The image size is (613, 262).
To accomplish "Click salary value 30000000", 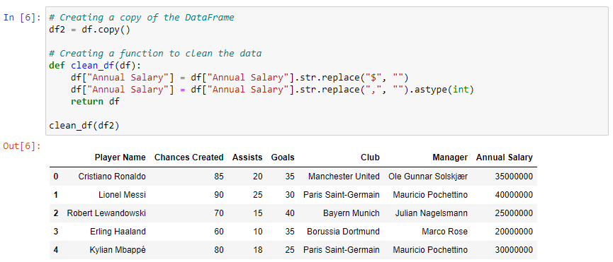I will coord(514,250).
